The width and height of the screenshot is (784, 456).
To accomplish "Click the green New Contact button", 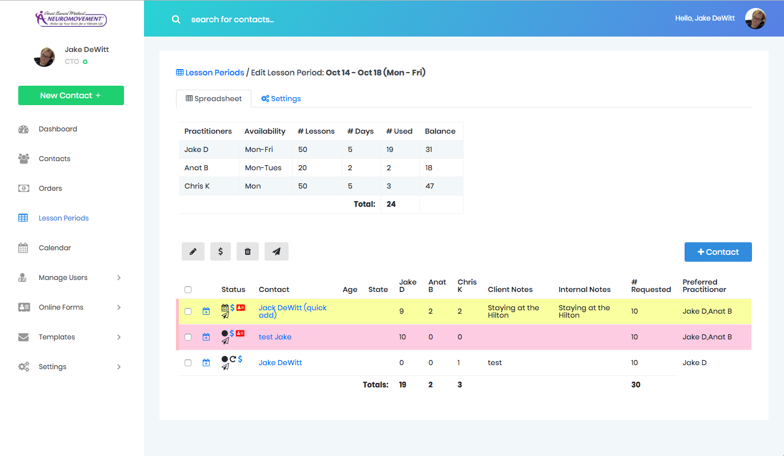I will (x=71, y=95).
